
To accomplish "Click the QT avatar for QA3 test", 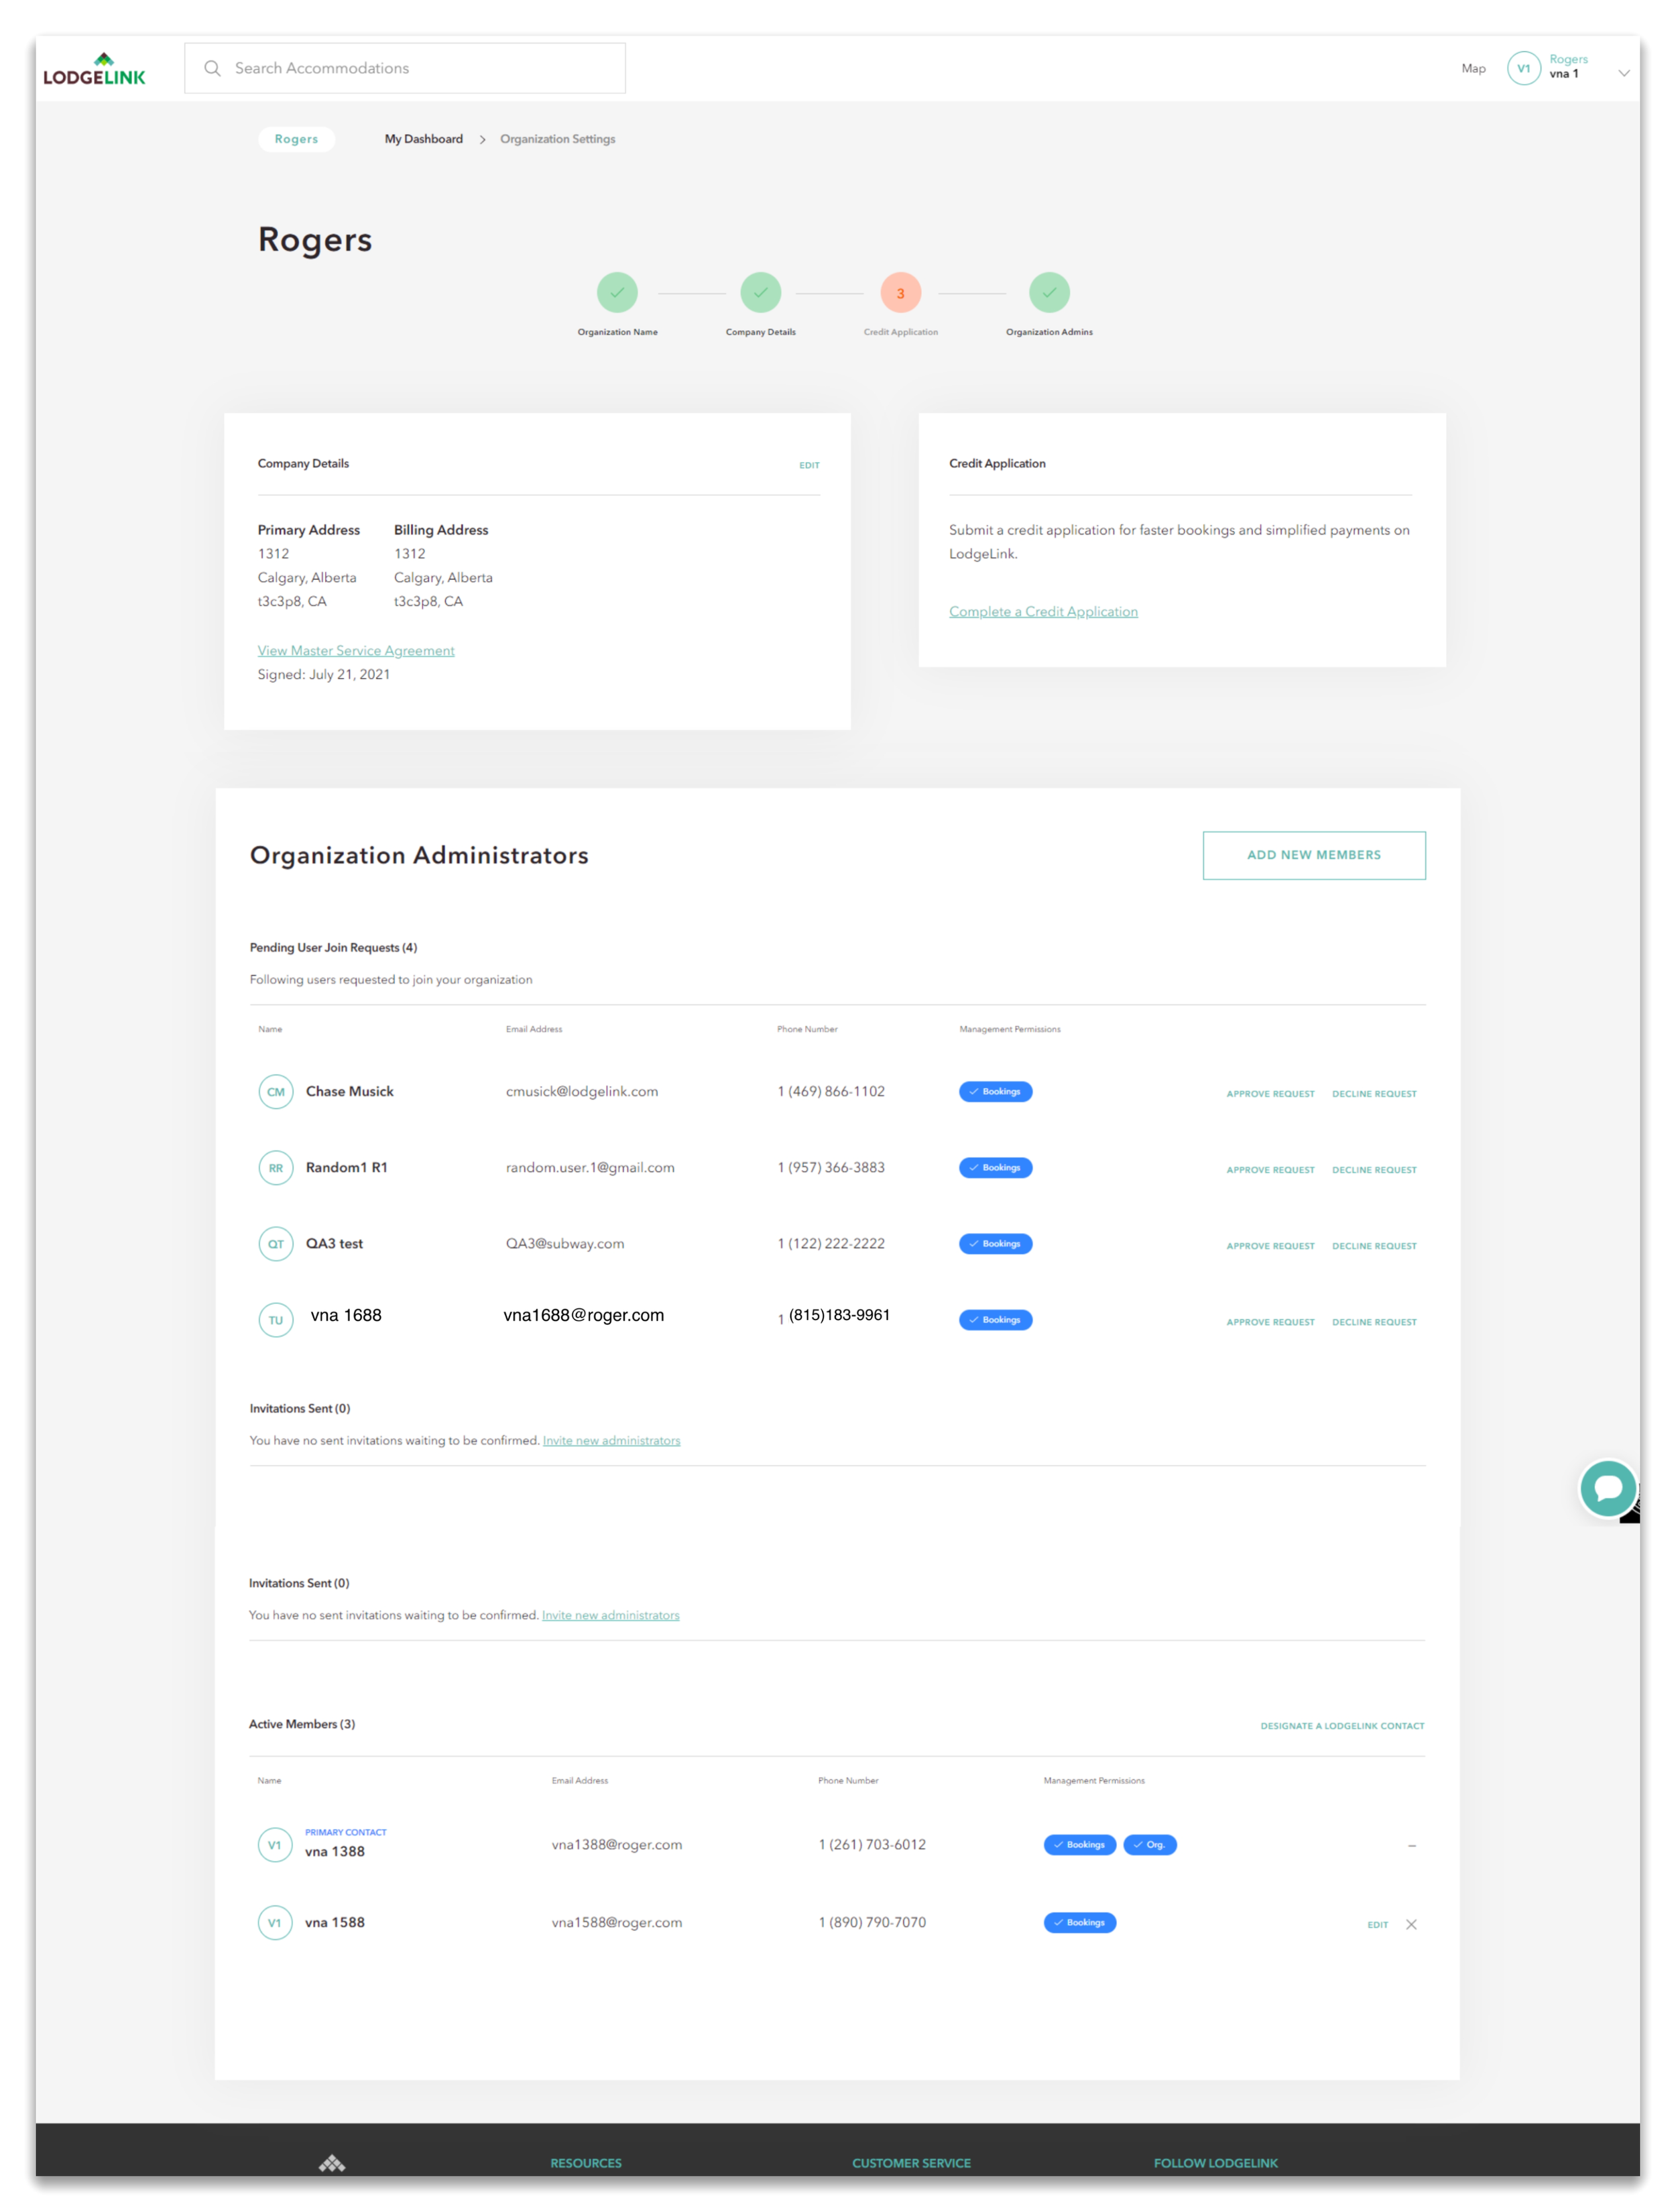I will tap(276, 1244).
